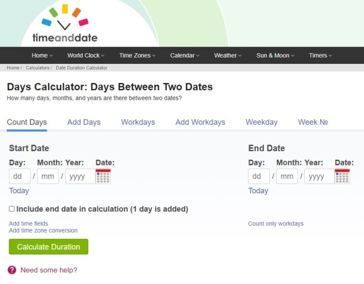Open the Timers navigation menu

[320, 56]
